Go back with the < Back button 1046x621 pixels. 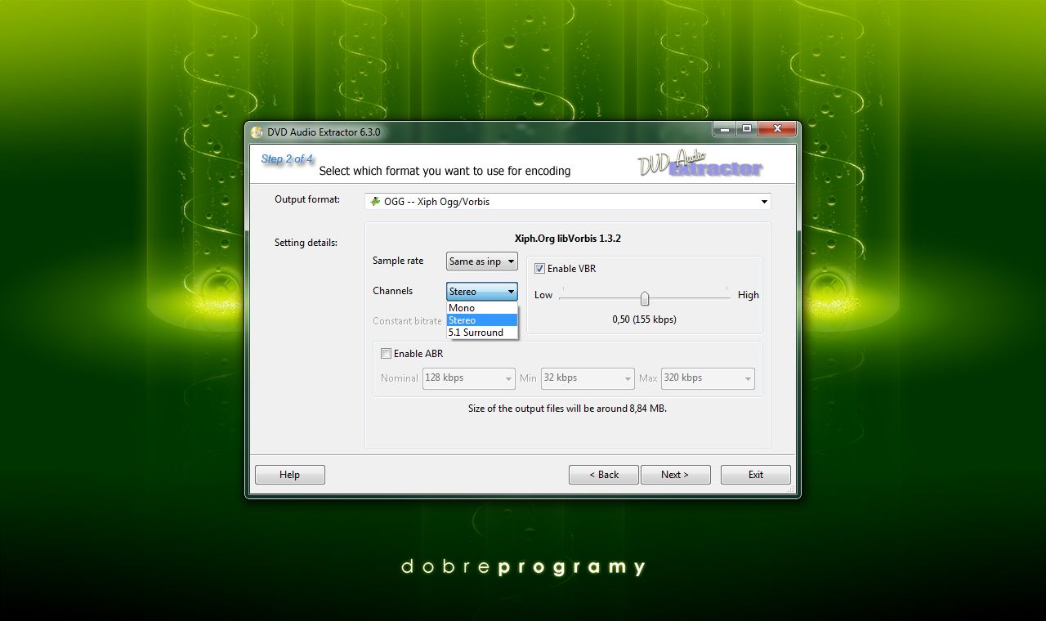coord(604,475)
